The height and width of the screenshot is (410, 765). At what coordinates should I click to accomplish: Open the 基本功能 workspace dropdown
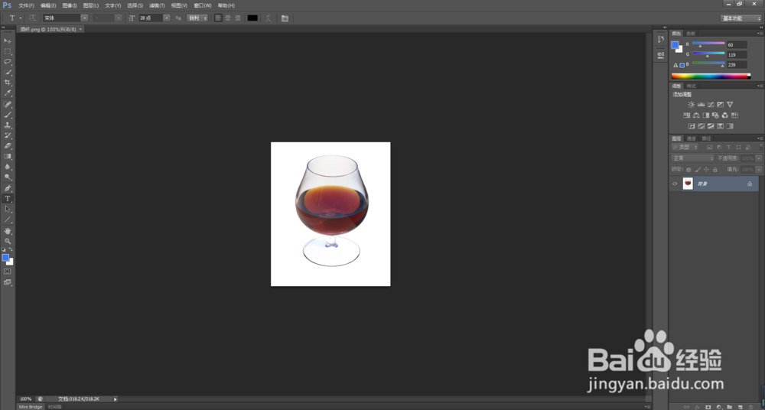[741, 18]
